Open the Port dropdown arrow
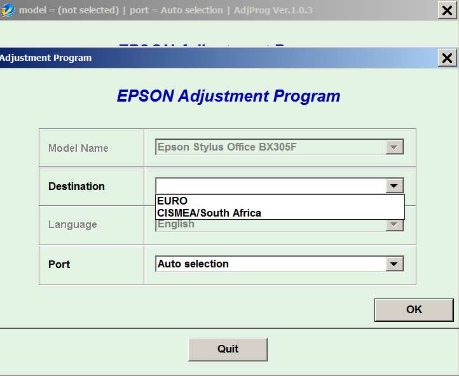459x376 pixels. 394,264
